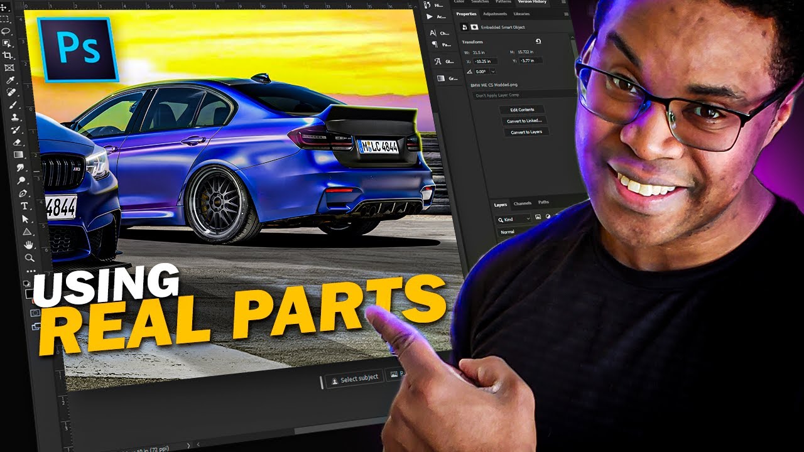Switch to the Adjustments tab

point(495,14)
